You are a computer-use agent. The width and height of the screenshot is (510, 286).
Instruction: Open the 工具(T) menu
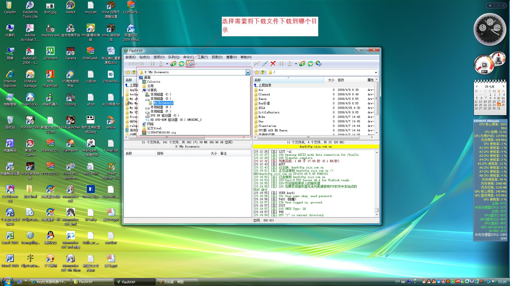202,57
